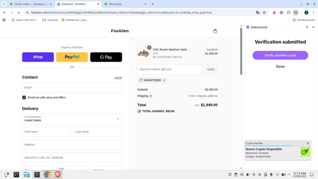The image size is (318, 179).
Task: Open Cómo, Foro de T... bookmark
Action: point(24,20)
